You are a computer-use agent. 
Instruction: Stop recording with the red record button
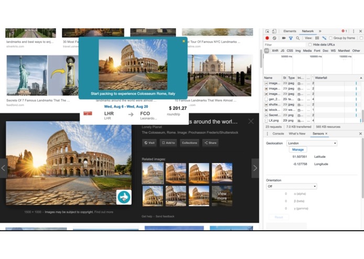267,38
